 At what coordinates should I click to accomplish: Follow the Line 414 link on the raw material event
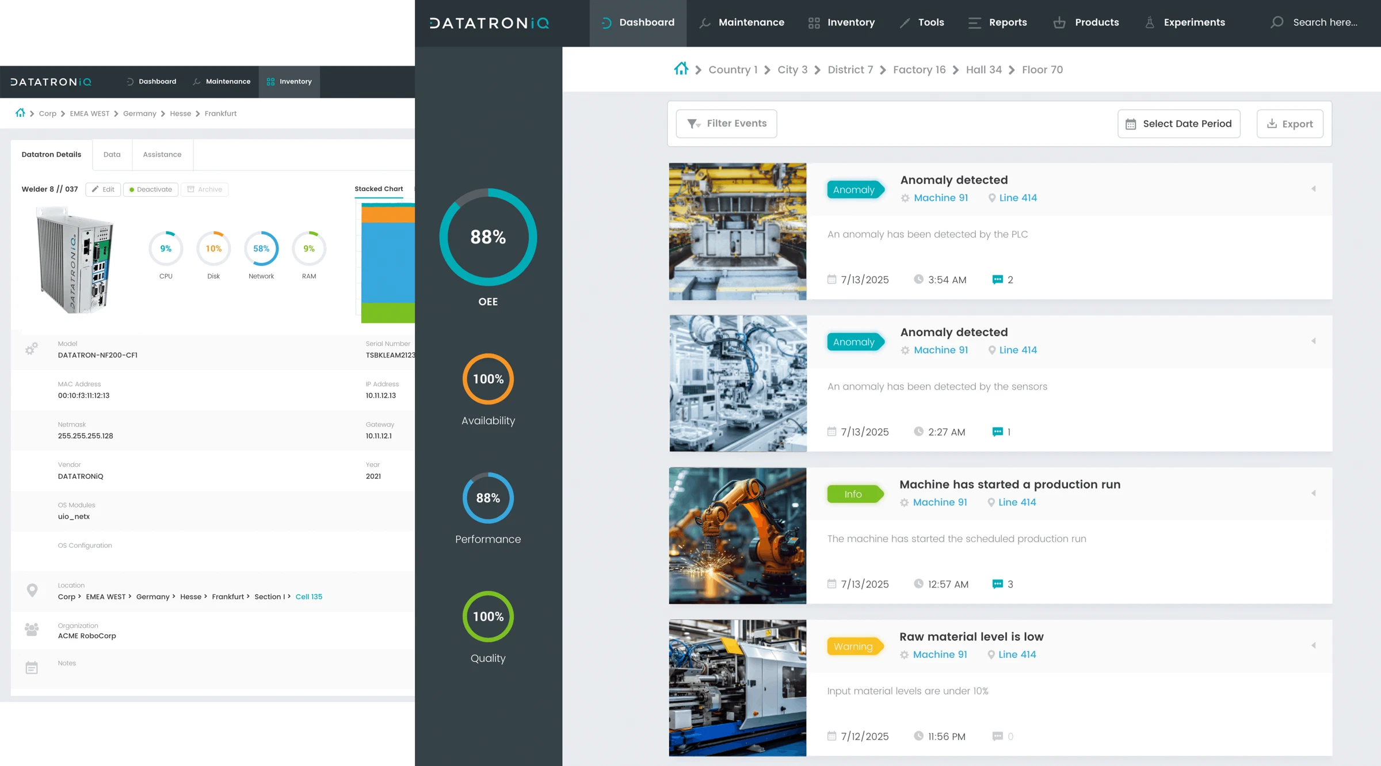[x=1017, y=654]
